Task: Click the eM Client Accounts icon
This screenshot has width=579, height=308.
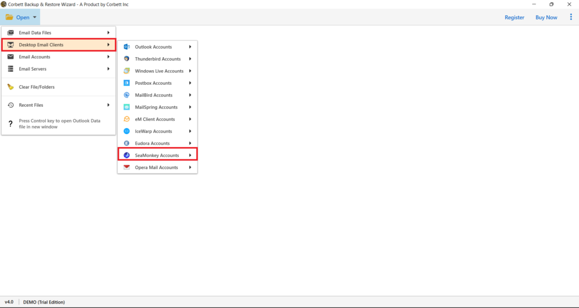Action: click(127, 119)
